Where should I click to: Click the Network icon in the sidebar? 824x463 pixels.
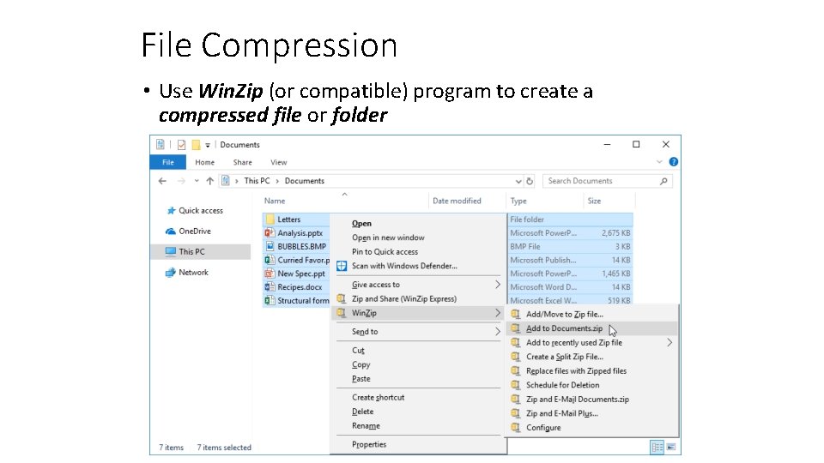pyautogui.click(x=170, y=273)
